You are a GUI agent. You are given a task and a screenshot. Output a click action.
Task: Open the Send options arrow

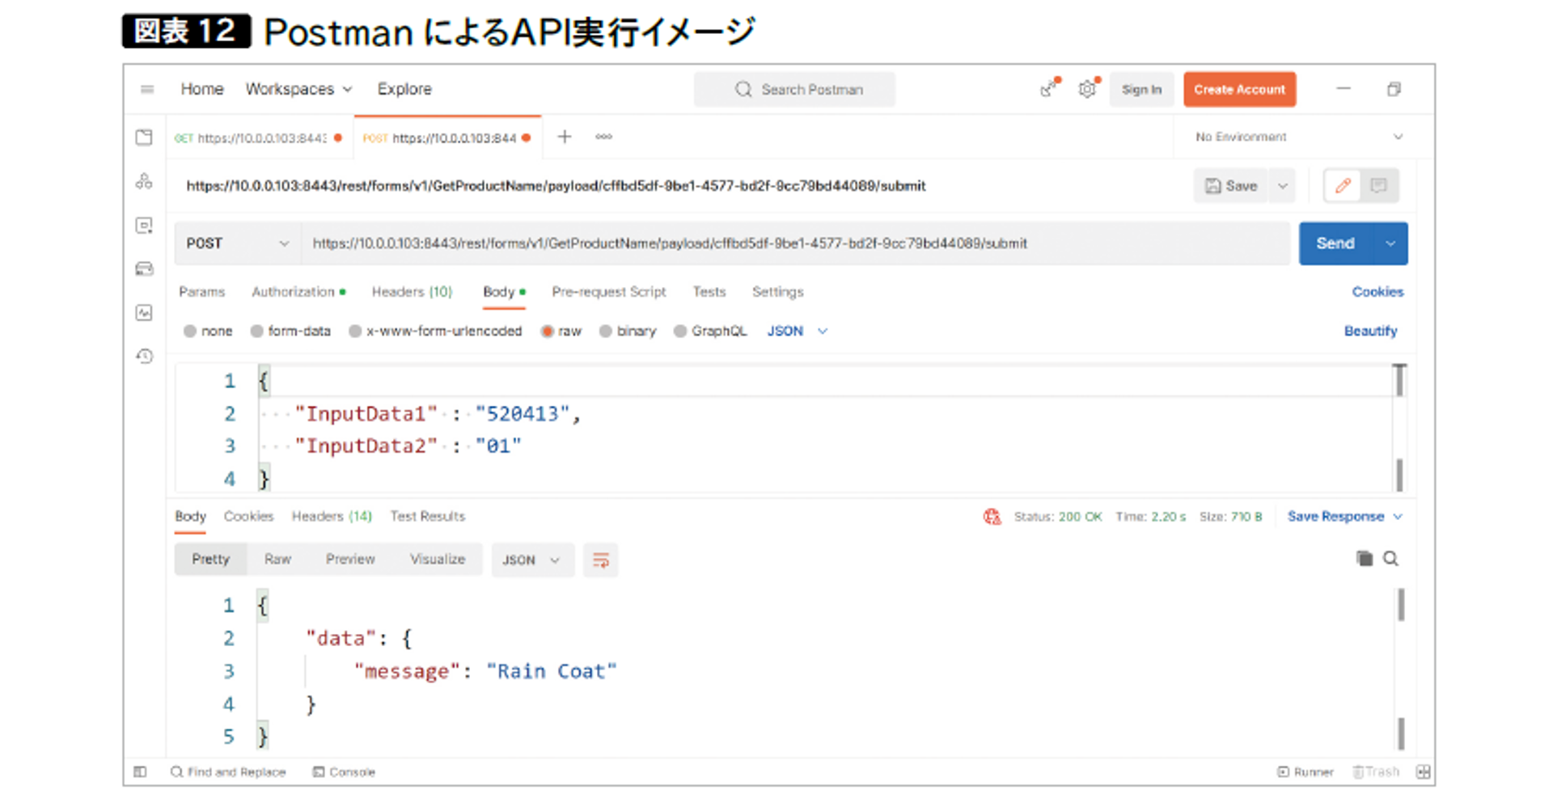[1390, 243]
